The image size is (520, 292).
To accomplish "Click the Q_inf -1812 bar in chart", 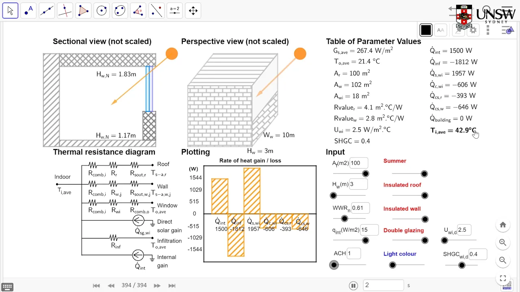I will [x=236, y=235].
